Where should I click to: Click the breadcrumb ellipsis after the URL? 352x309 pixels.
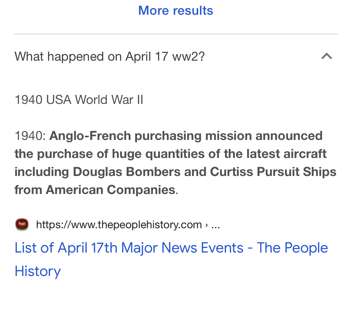pyautogui.click(x=216, y=225)
